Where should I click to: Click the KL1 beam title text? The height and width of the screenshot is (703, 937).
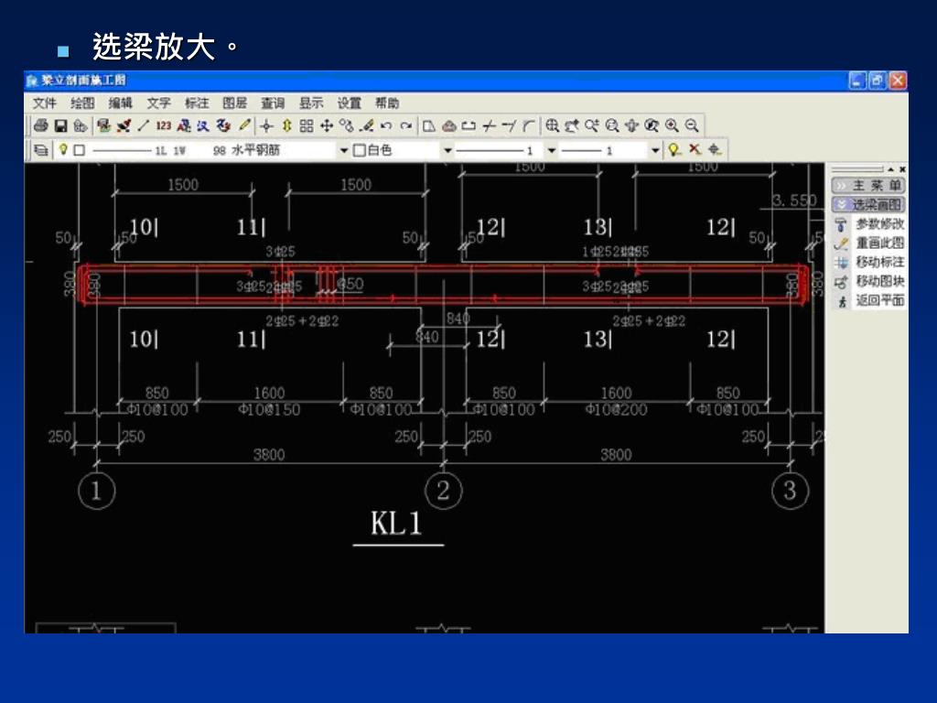(x=396, y=523)
